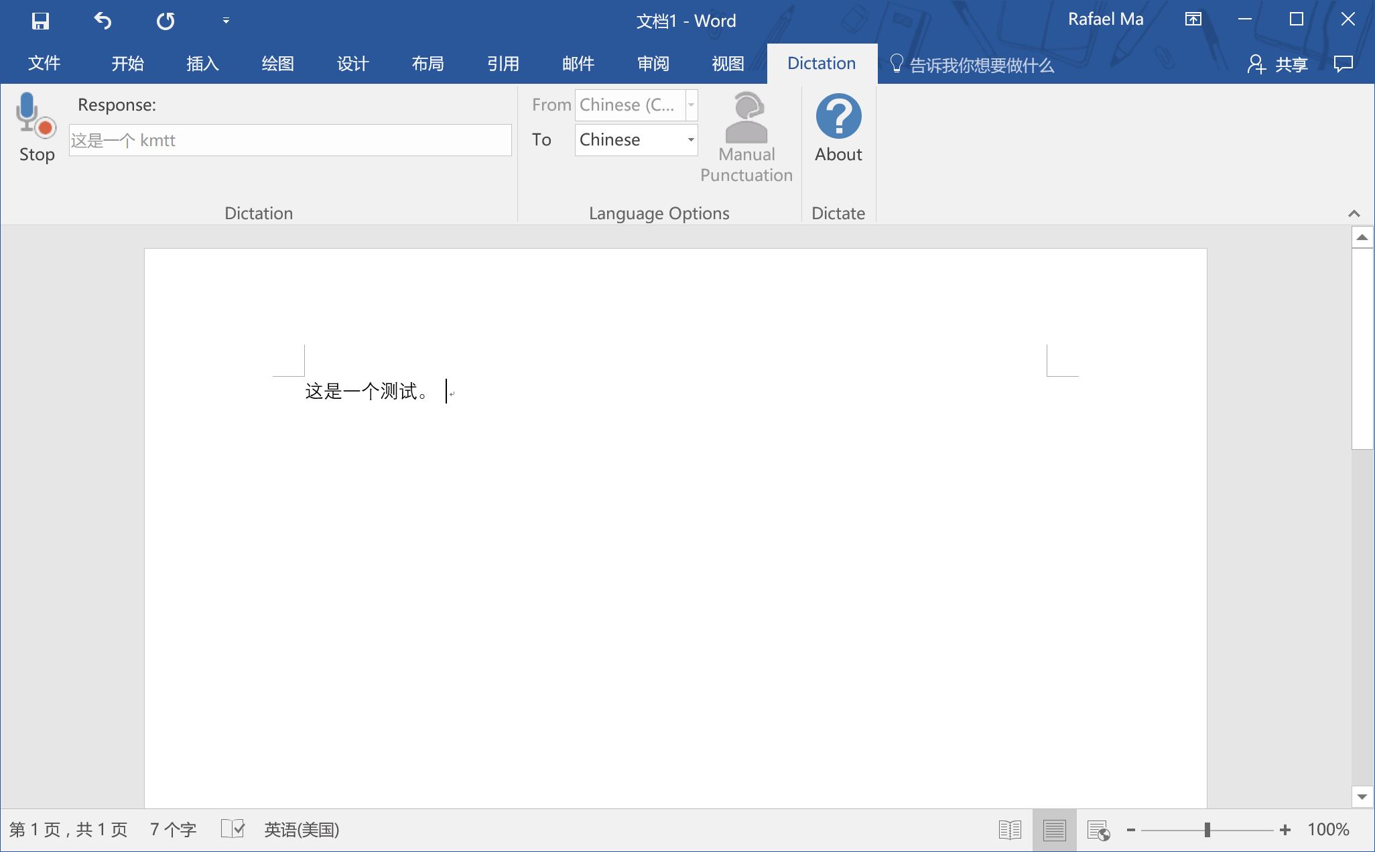Switch to Web Layout view
Image resolution: width=1375 pixels, height=852 pixels.
click(x=1098, y=830)
